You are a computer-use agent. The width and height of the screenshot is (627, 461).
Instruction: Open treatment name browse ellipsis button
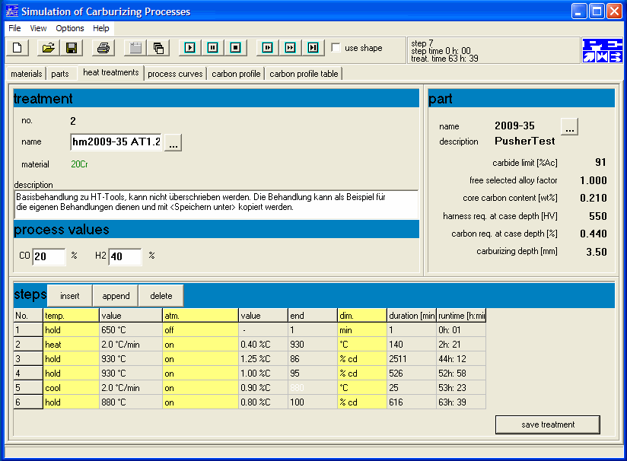173,142
